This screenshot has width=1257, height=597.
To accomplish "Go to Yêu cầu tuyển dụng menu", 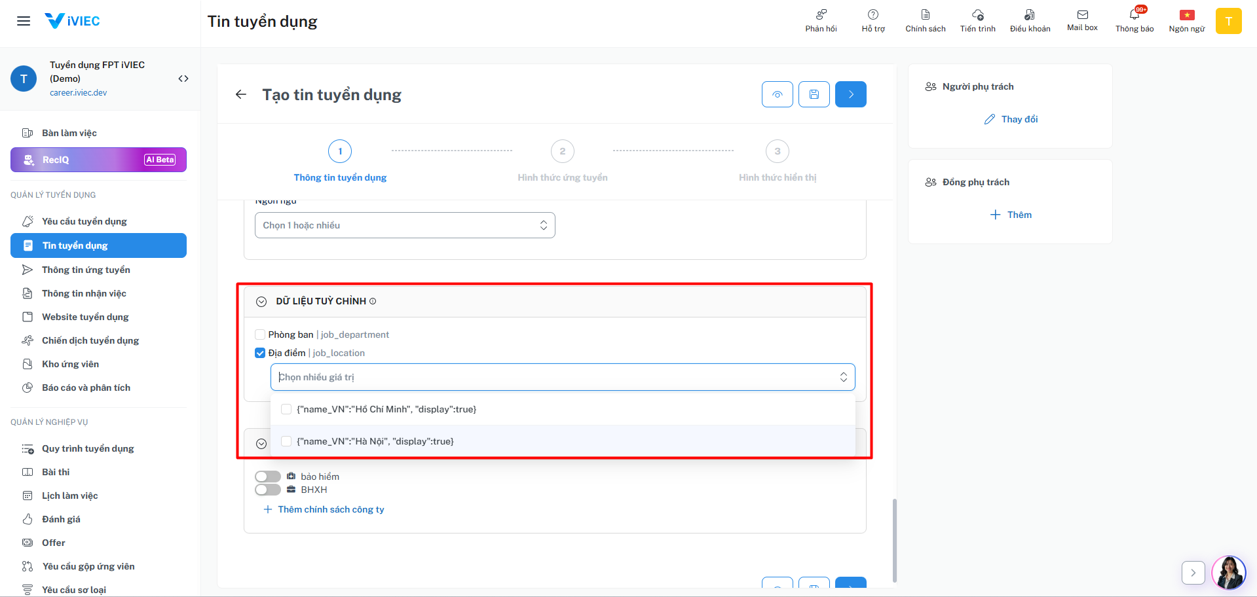I will 84,221.
